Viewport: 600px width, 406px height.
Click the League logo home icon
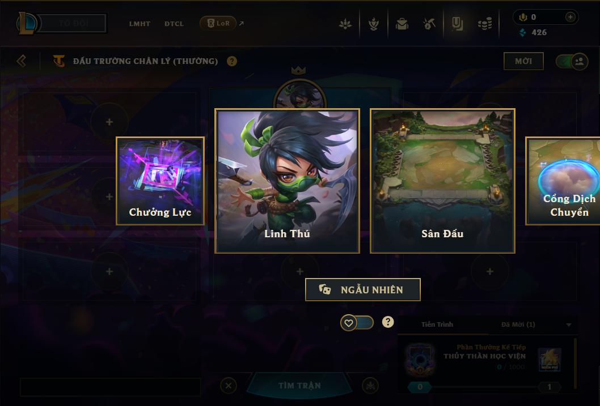pyautogui.click(x=27, y=23)
